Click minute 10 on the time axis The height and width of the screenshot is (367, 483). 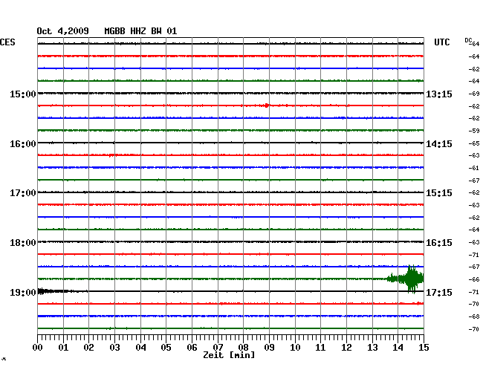click(295, 348)
